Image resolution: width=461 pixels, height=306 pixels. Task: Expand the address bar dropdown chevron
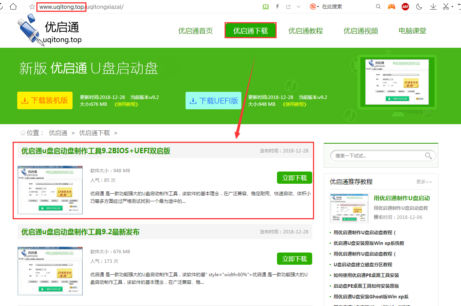pos(298,6)
